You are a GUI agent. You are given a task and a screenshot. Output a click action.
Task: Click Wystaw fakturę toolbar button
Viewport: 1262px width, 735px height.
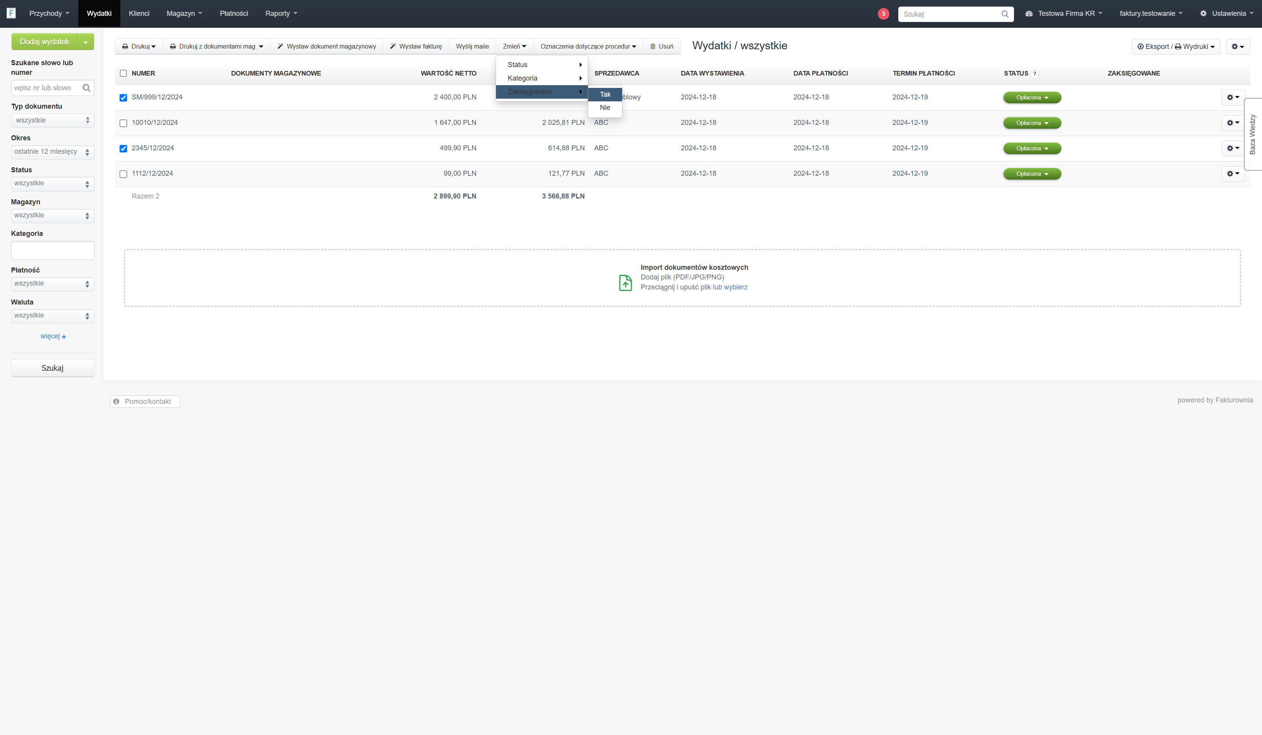[416, 47]
